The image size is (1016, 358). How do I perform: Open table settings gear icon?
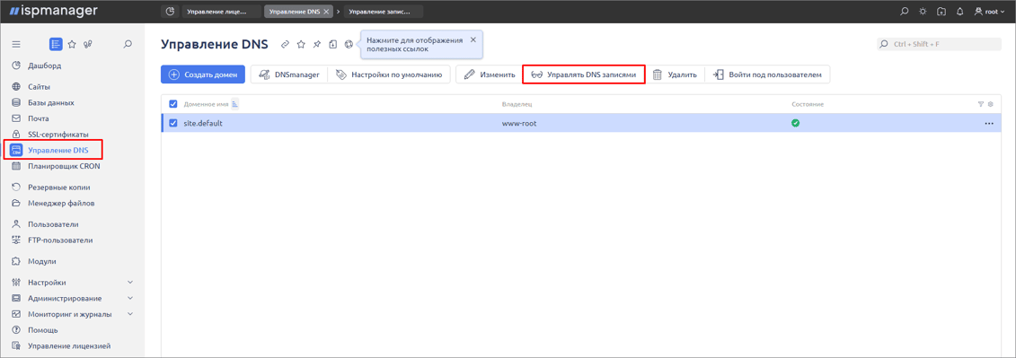[990, 103]
